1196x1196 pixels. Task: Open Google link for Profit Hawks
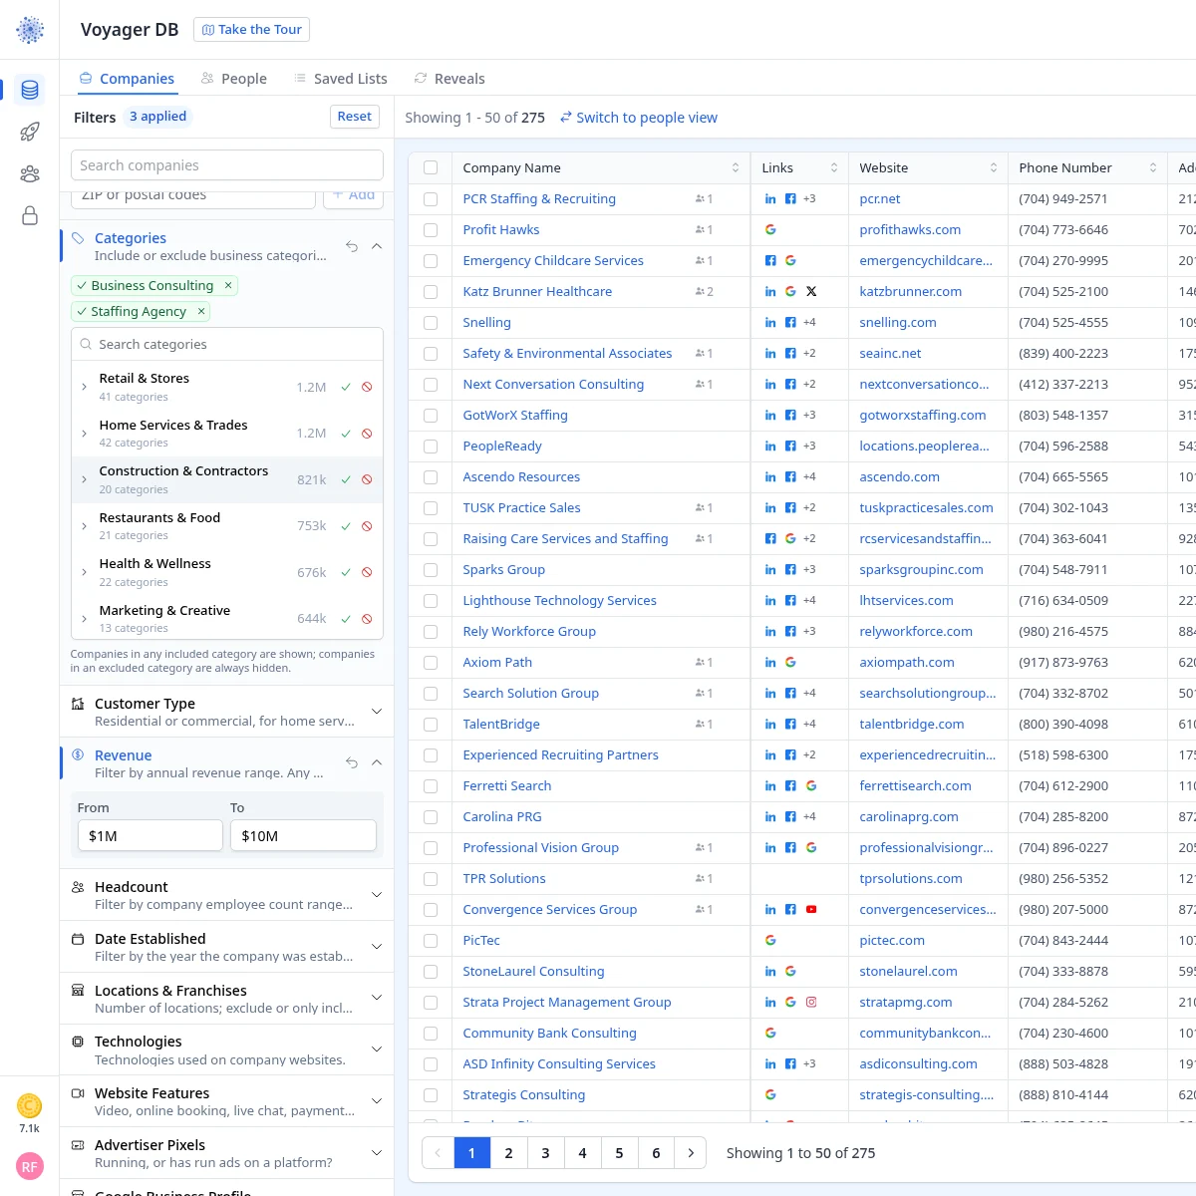click(x=770, y=230)
